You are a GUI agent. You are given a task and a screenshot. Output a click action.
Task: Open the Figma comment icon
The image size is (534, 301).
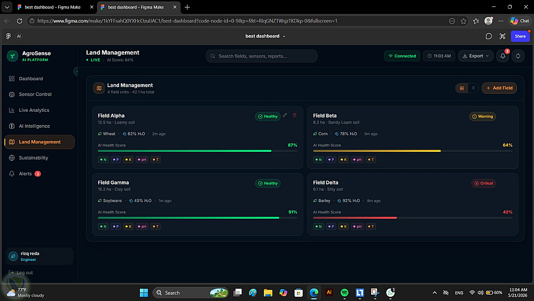[x=489, y=36]
